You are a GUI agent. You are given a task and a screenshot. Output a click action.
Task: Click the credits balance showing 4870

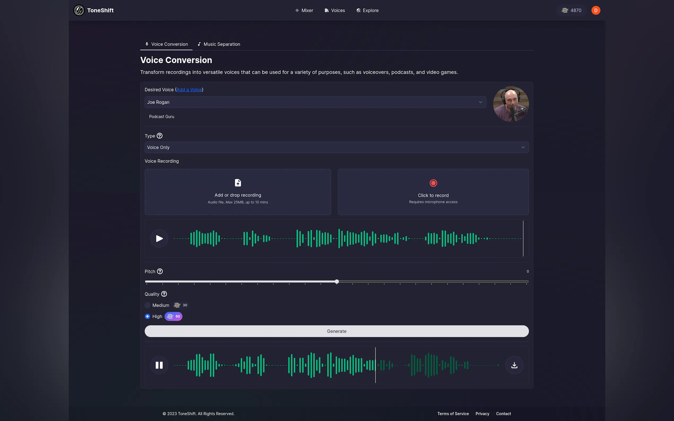(572, 10)
